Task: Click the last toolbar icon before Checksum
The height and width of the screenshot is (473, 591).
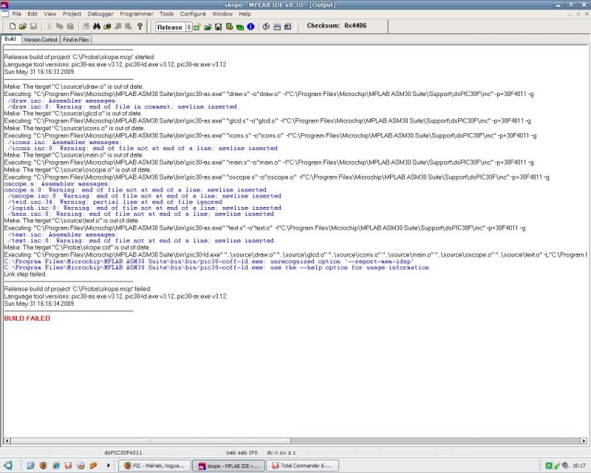Action: 287,27
